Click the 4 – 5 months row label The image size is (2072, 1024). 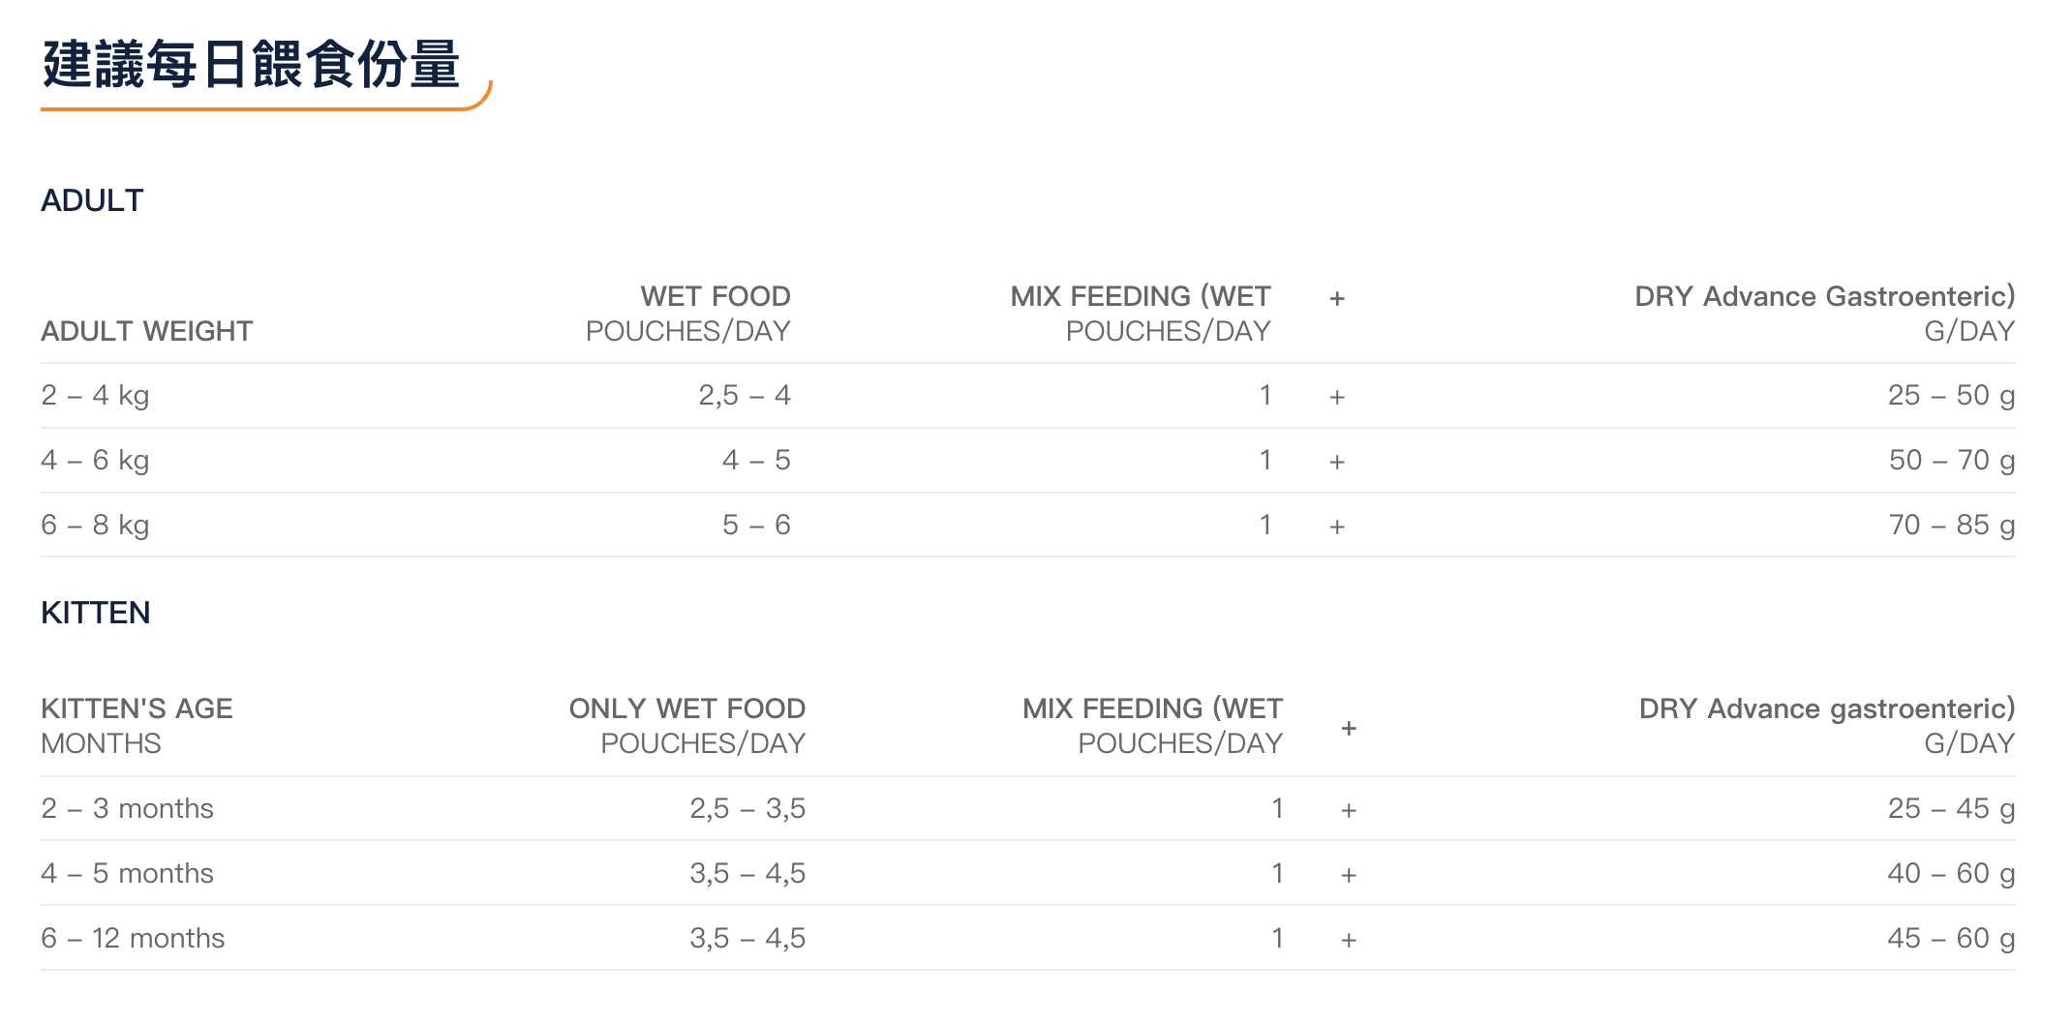pos(127,873)
